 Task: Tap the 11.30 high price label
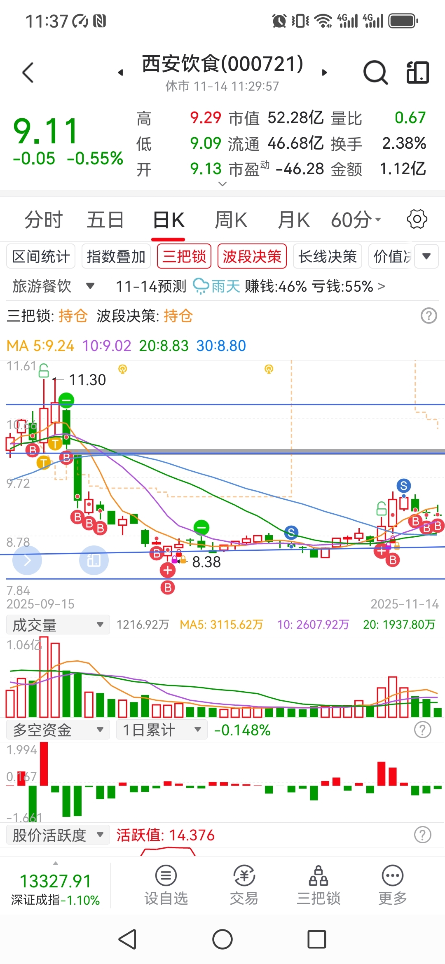[87, 380]
